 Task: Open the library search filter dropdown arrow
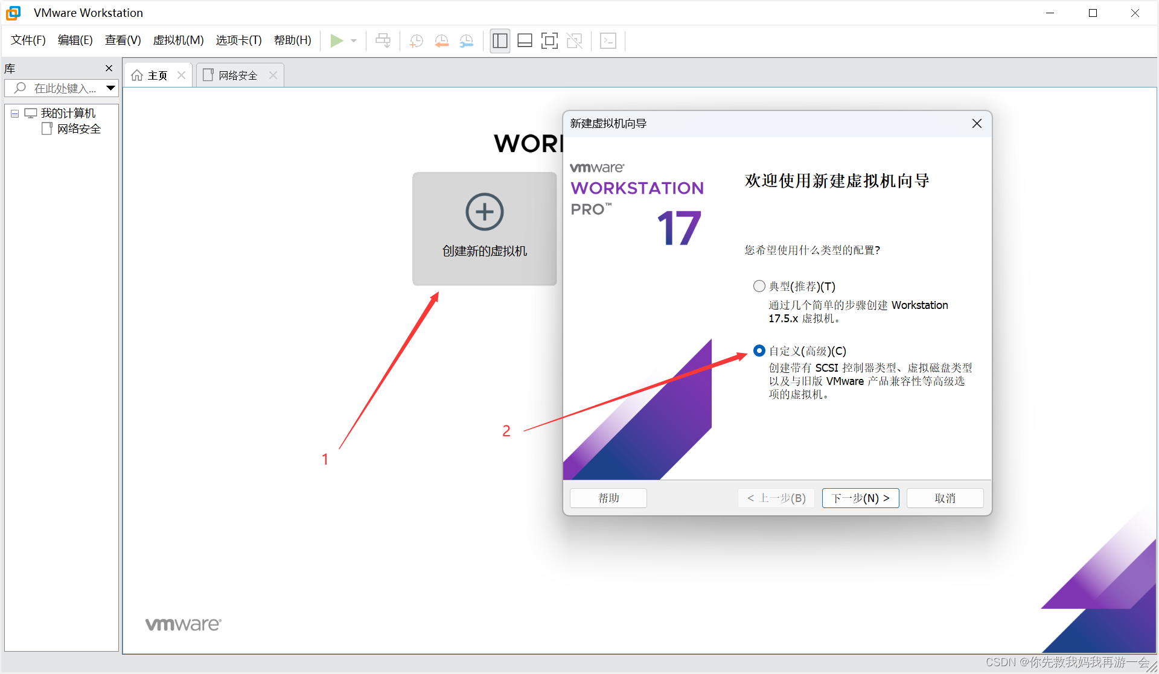coord(110,88)
